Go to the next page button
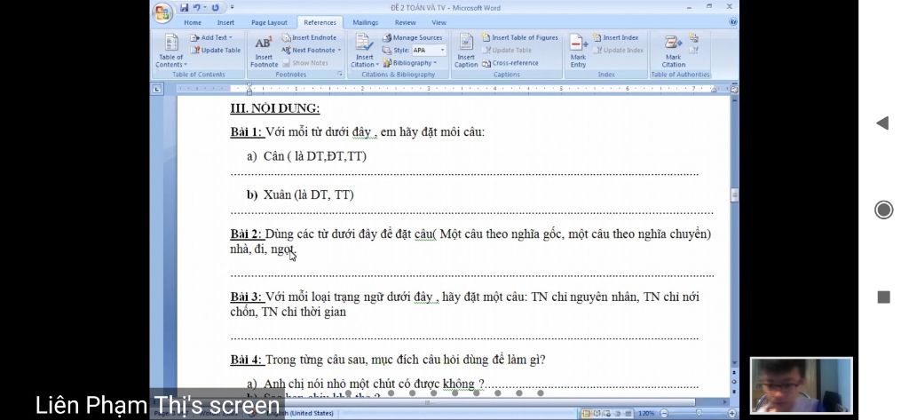 (x=734, y=392)
